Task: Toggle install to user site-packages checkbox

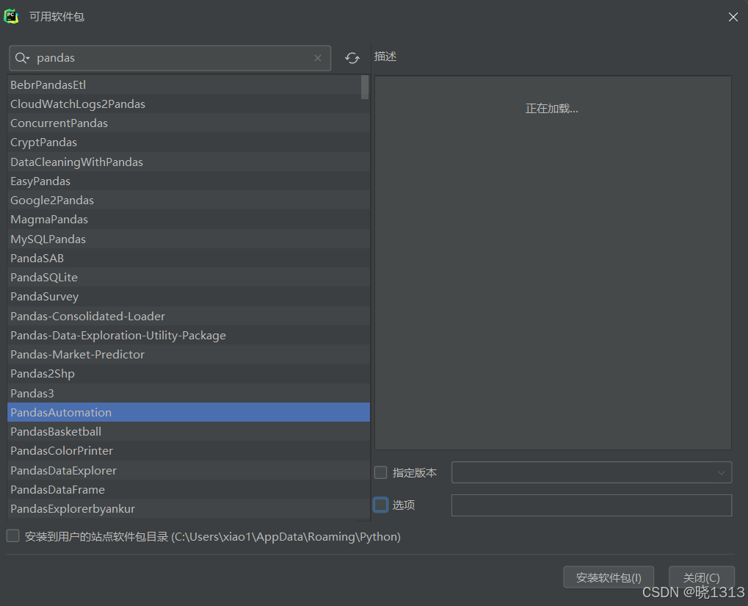Action: coord(13,536)
